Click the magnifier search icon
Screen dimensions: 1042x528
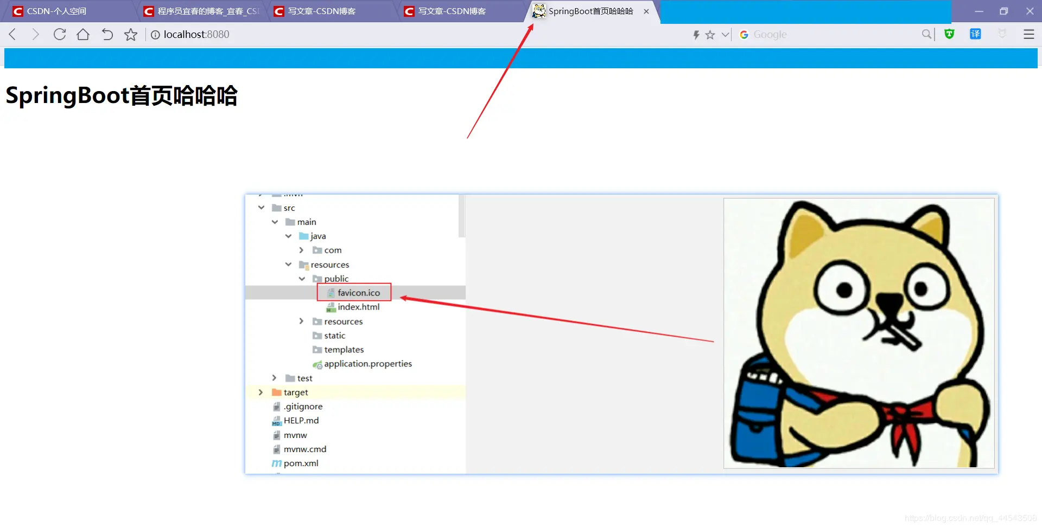pyautogui.click(x=926, y=35)
